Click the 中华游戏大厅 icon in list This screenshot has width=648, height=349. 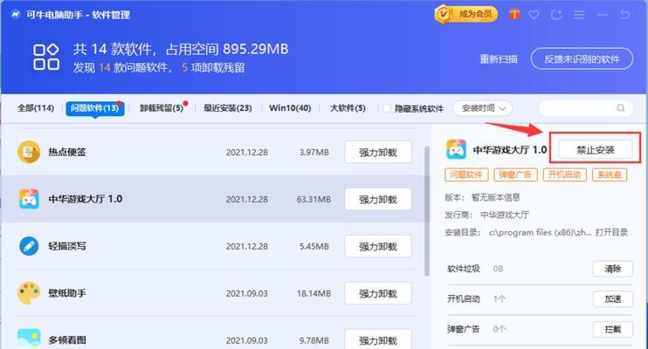tap(29, 199)
